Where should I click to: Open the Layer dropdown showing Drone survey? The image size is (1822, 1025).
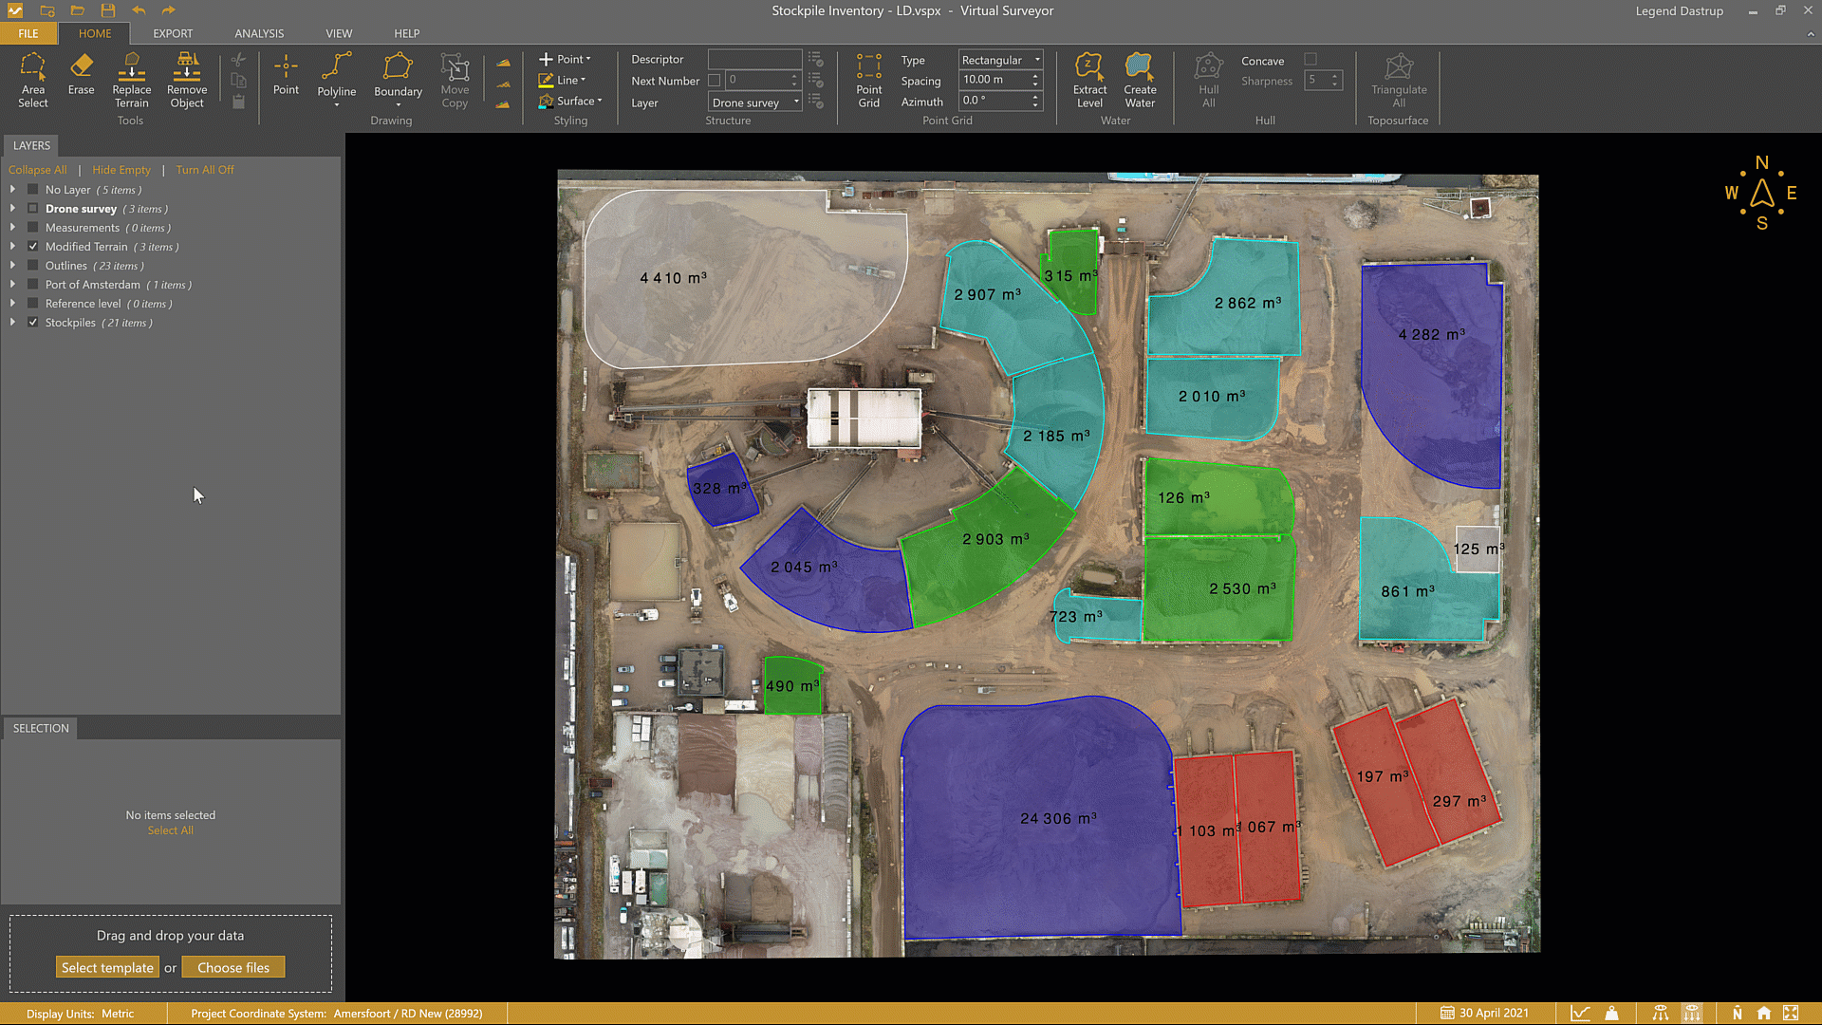pos(755,102)
